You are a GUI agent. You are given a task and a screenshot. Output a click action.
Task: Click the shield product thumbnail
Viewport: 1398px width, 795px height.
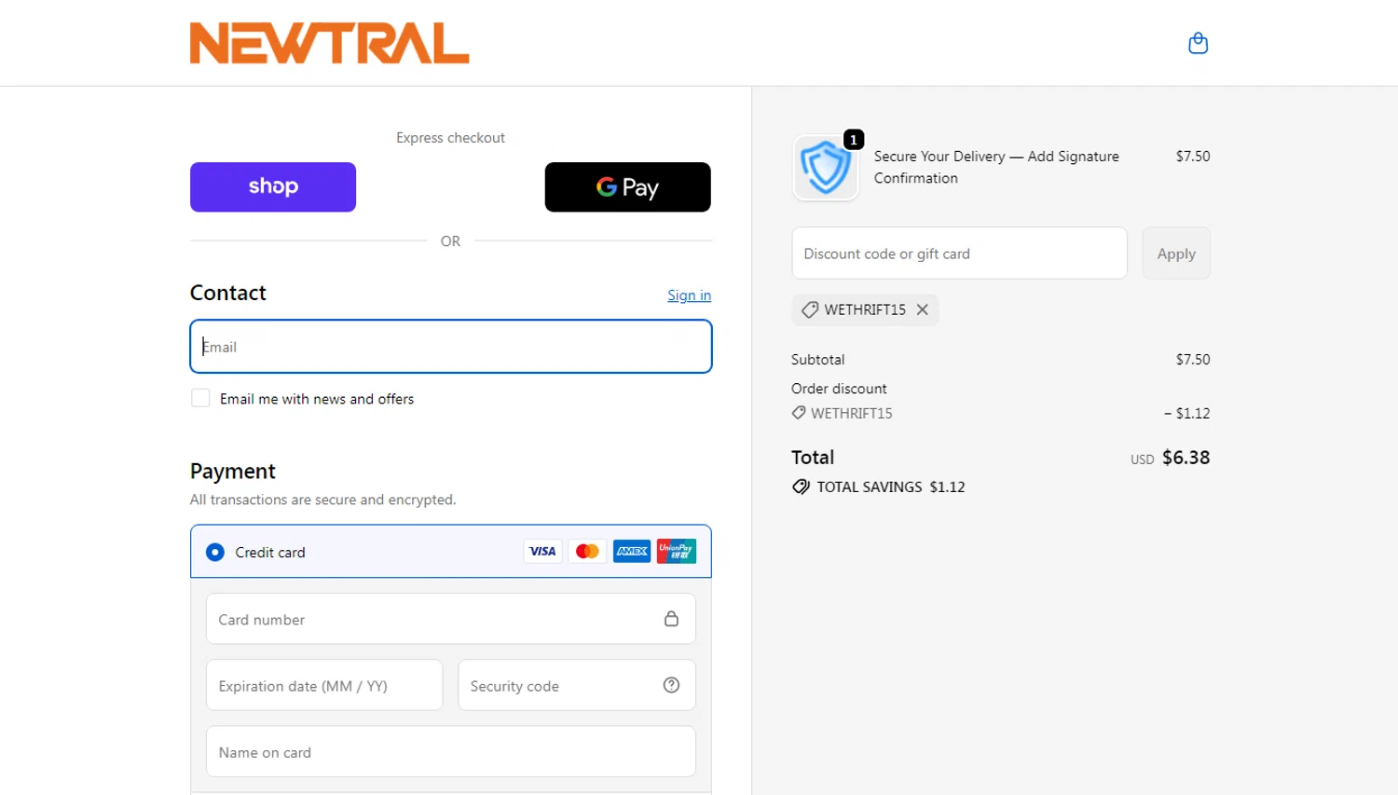click(825, 168)
